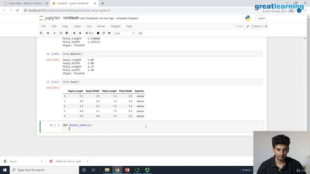Click the Logout button
Screen dimensions: 310x174
click(261, 18)
